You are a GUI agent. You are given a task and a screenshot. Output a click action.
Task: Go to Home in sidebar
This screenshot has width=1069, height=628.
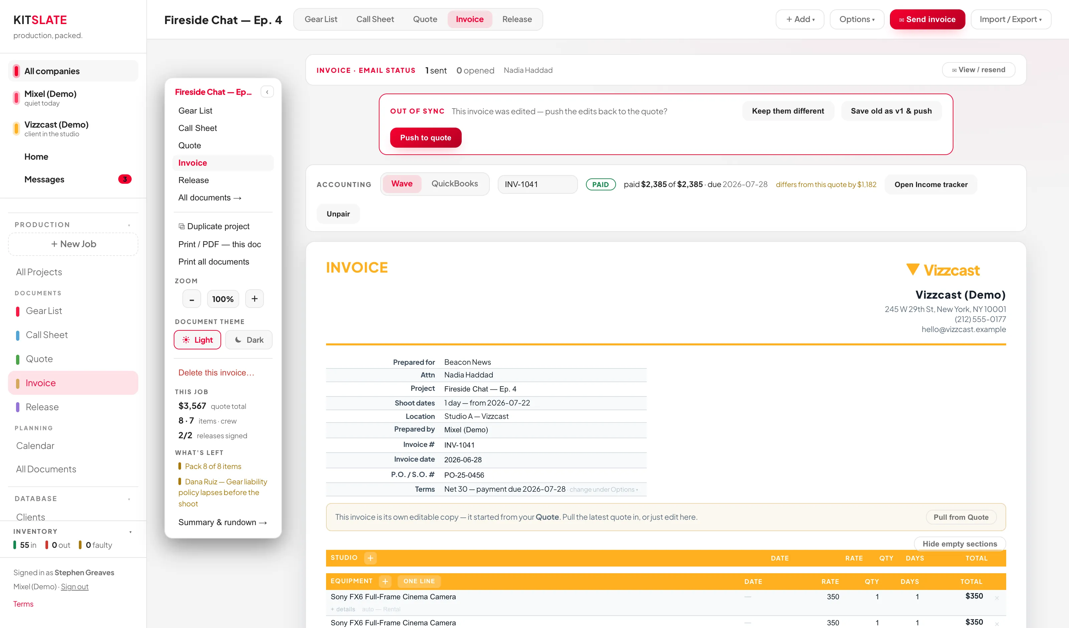click(73, 157)
